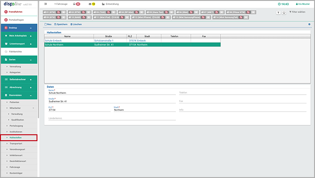This screenshot has width=315, height=178.
Task: Toggle the box next to 06 (Miet)
Action: point(196,12)
